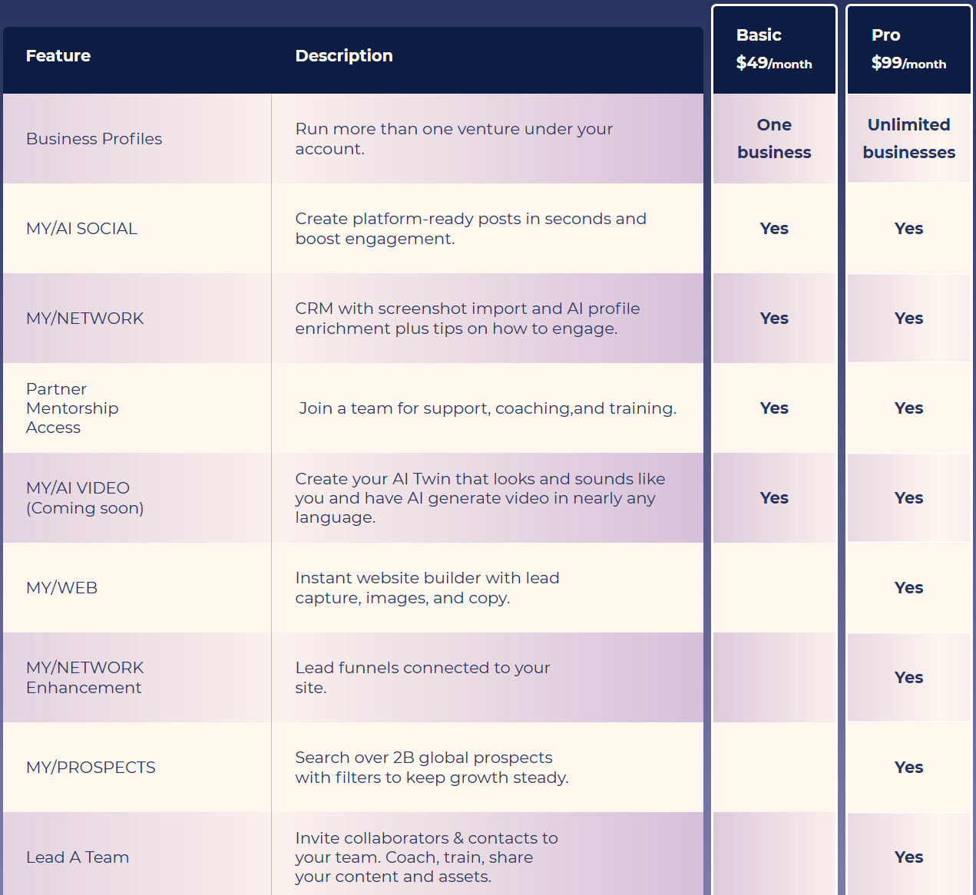Click MY/AI VIDEO (Coming soon) label
The image size is (976, 895).
[x=84, y=498]
